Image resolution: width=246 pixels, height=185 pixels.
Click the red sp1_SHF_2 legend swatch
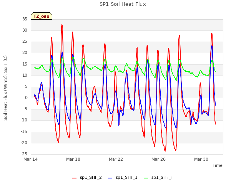74,178
